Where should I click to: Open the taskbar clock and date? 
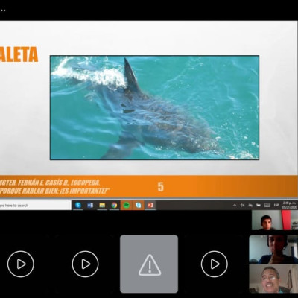coord(290,205)
